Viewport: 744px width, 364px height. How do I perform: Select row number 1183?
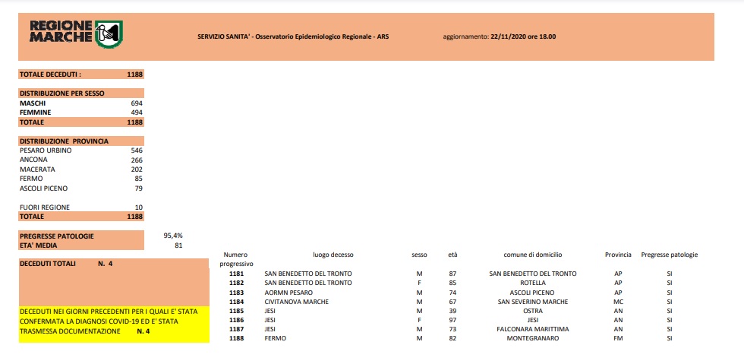pos(236,293)
